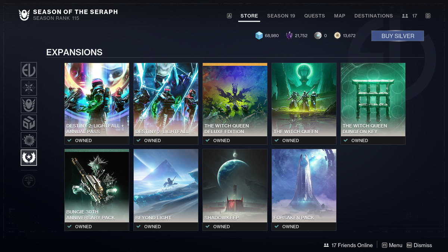This screenshot has height=252, width=448.
Task: Click the highlighted Expansions winged-star icon
Action: click(x=29, y=158)
